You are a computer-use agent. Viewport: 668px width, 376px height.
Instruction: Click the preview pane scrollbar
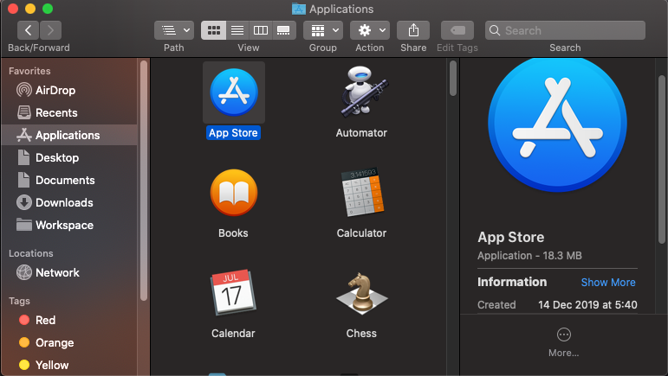coord(661,159)
